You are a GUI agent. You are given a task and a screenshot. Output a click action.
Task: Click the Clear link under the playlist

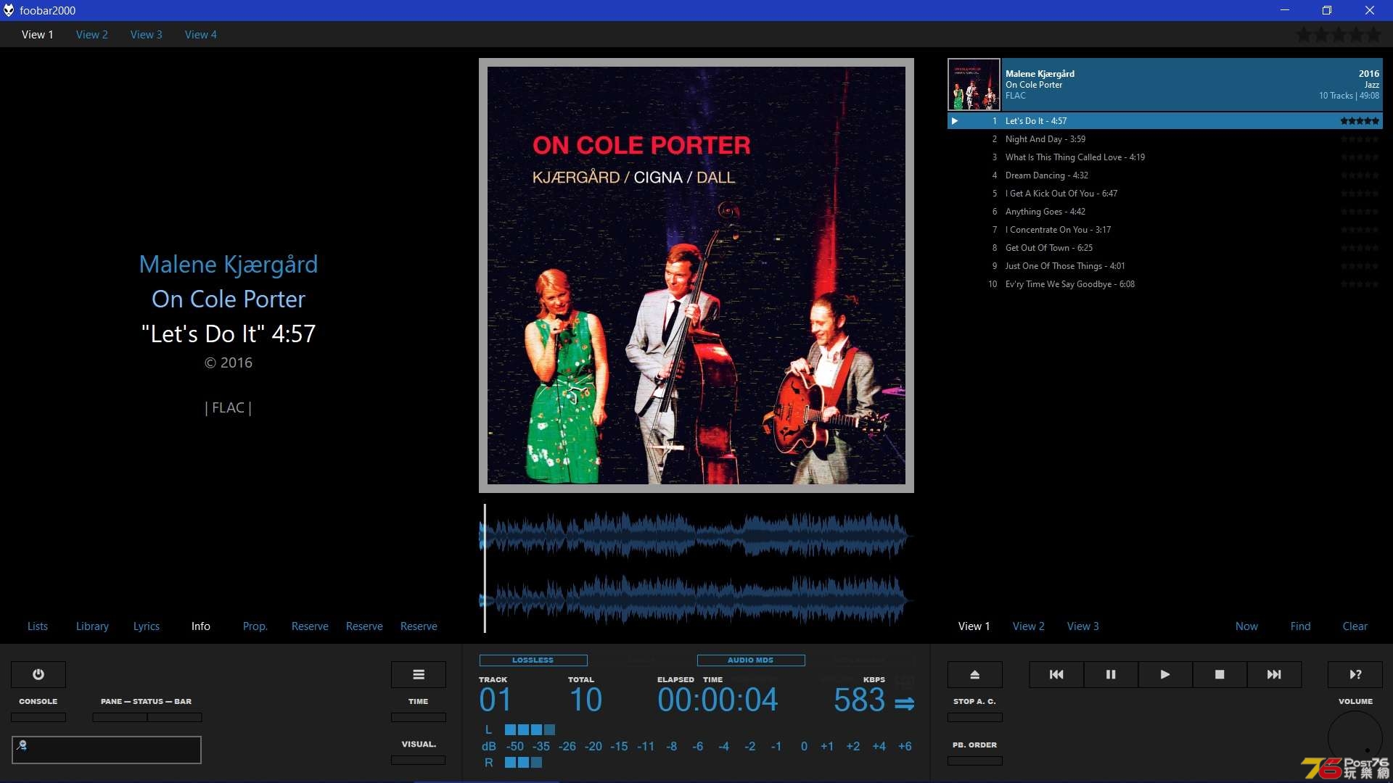click(x=1355, y=626)
